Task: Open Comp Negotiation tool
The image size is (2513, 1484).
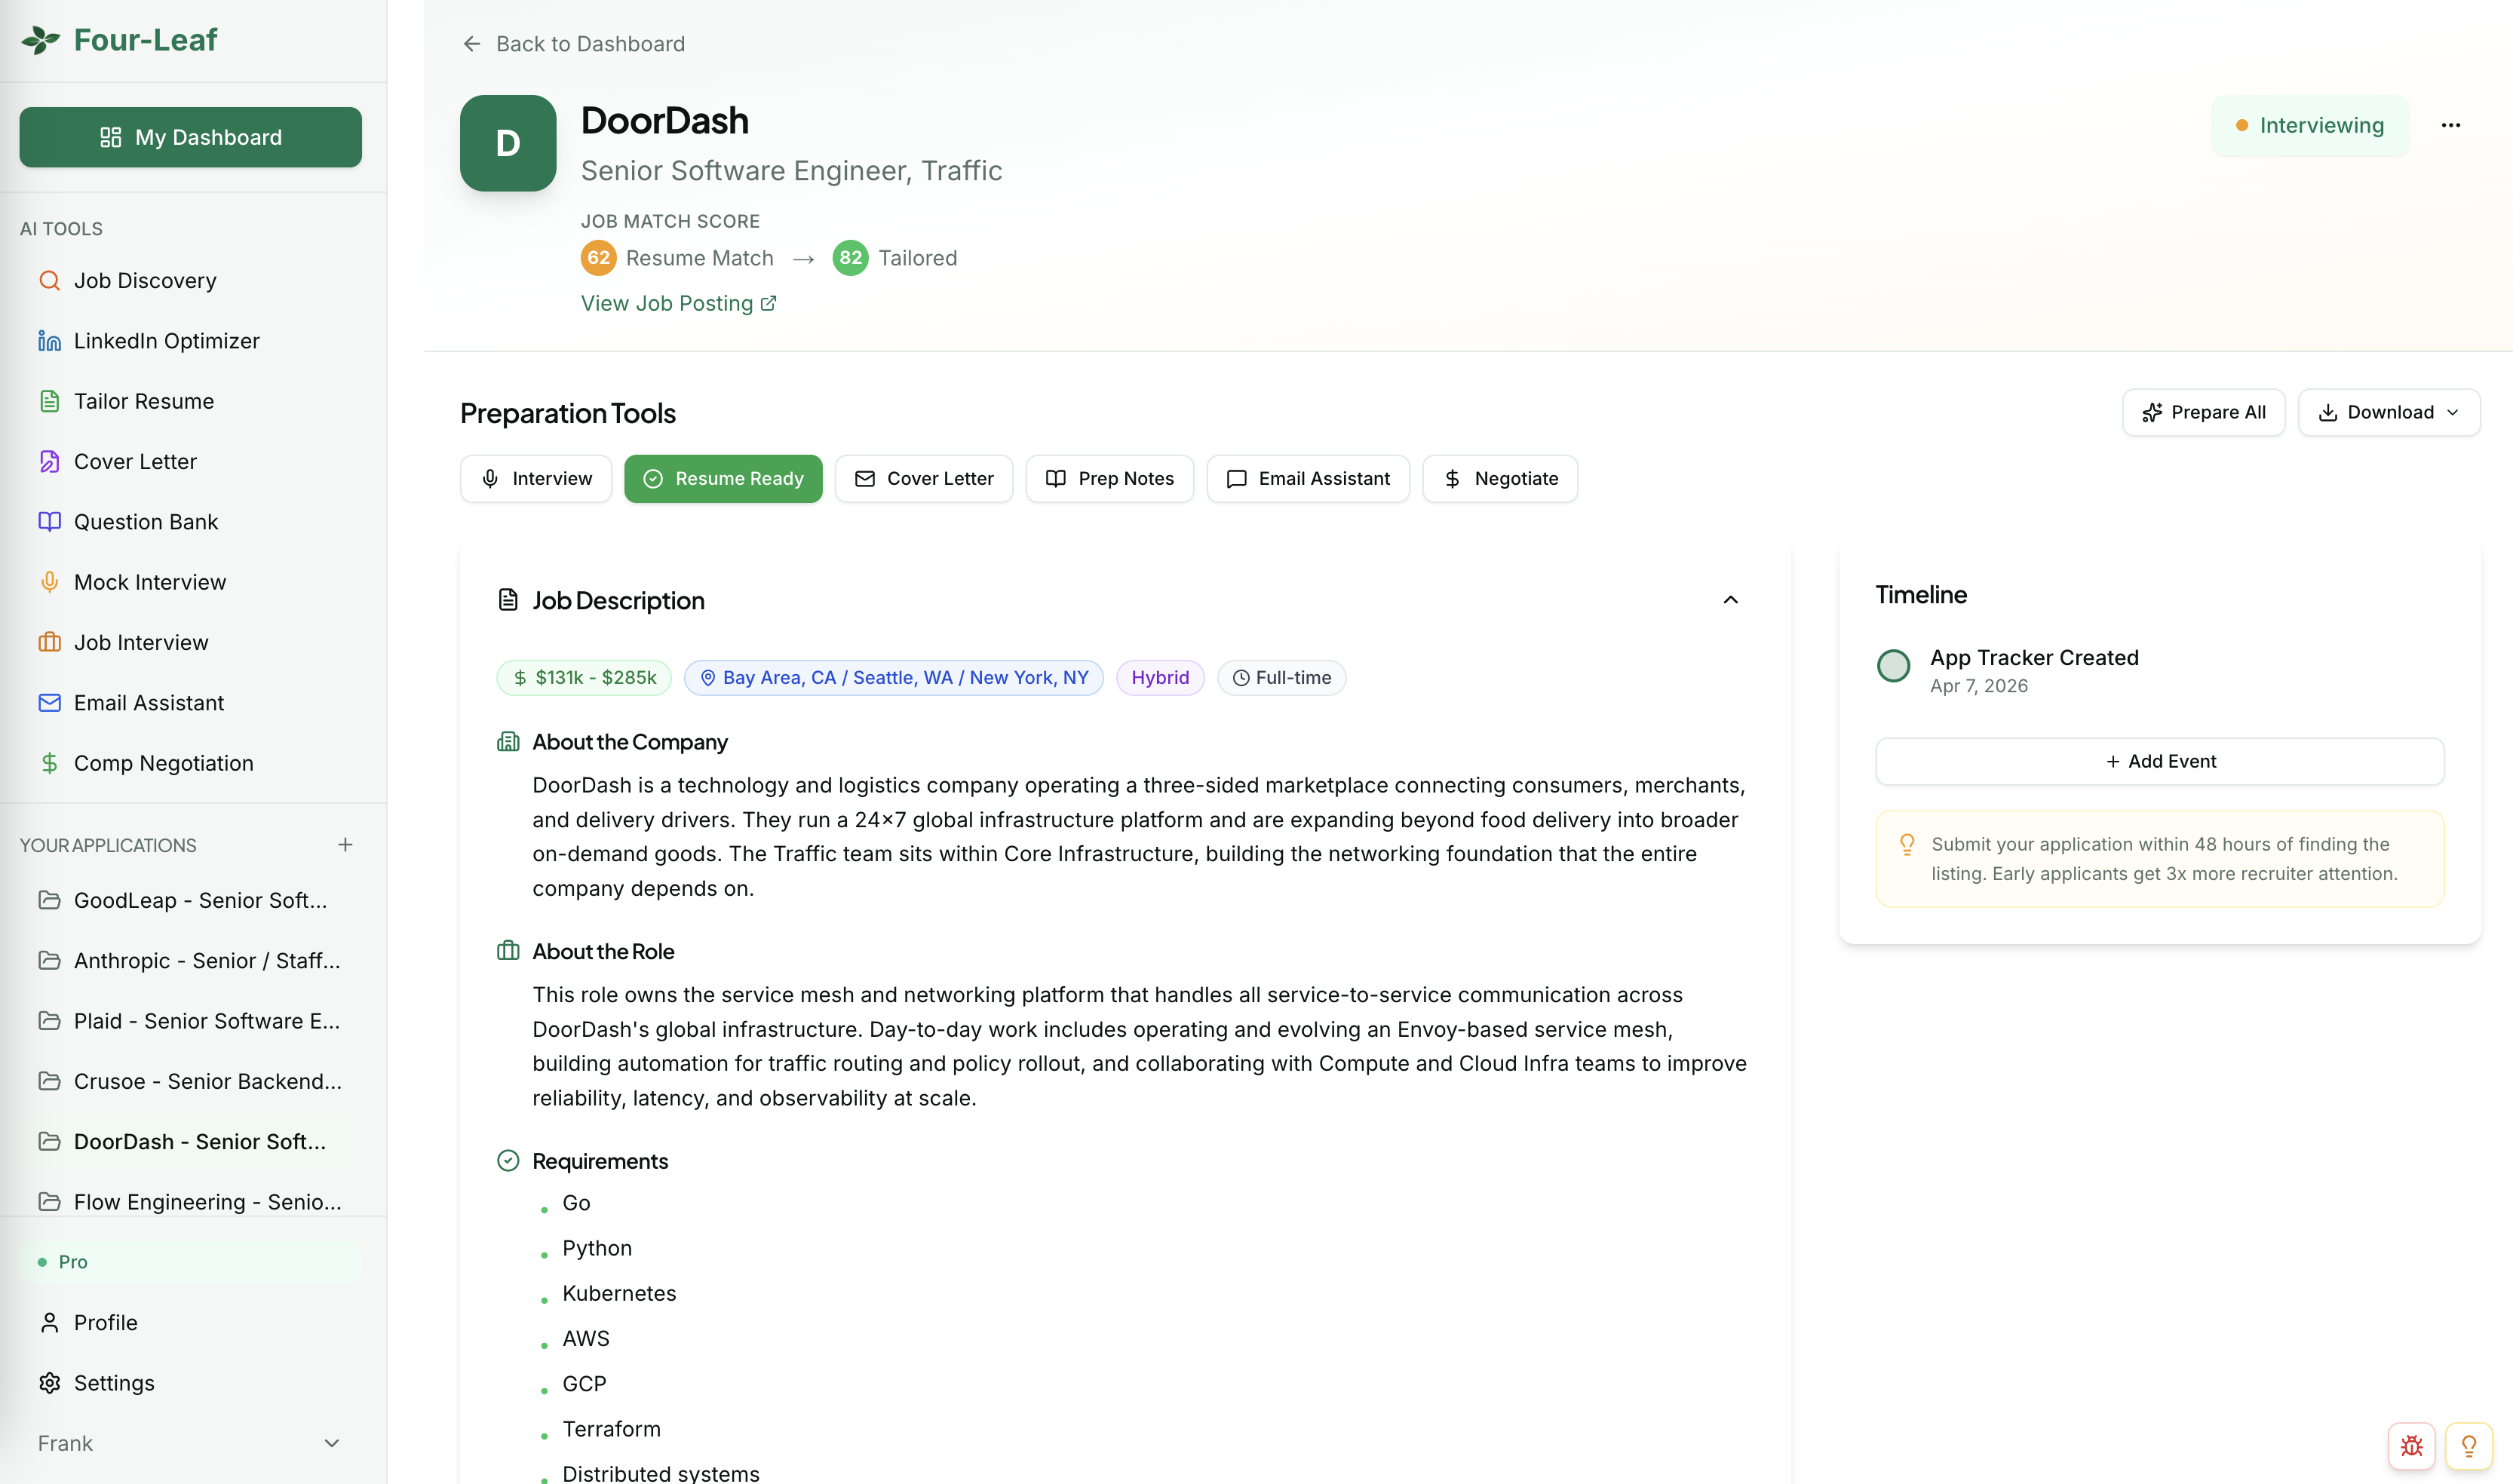Action: 163,763
